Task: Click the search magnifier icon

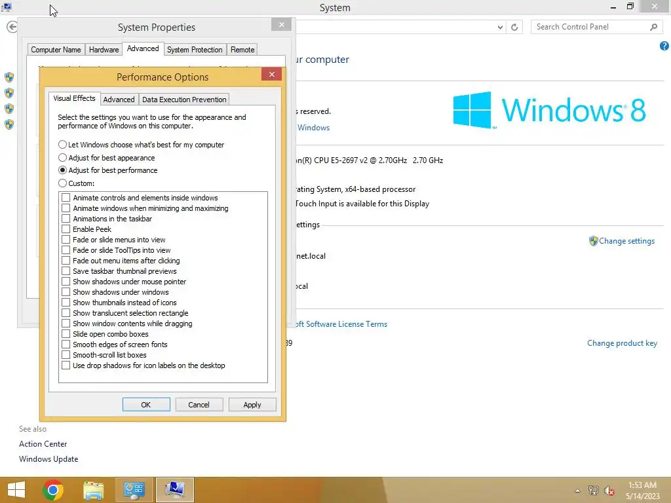Action: tap(653, 27)
